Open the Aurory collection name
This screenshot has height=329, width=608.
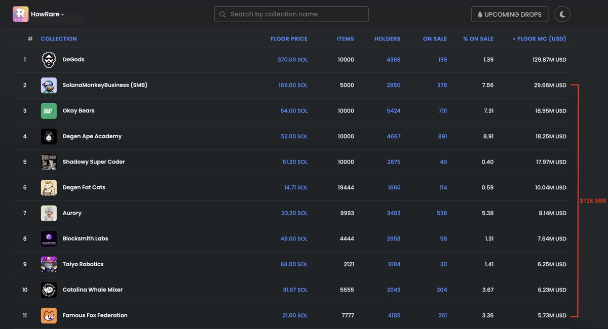click(72, 213)
